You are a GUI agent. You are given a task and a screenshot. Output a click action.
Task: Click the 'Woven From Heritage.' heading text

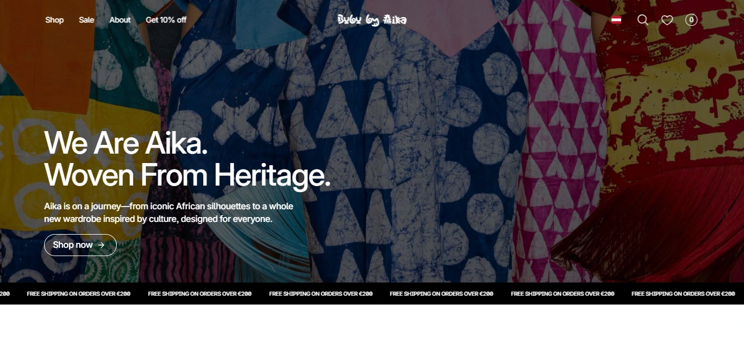(187, 175)
